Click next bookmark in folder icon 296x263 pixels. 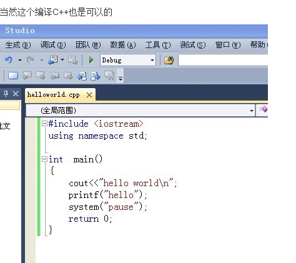coord(68,76)
